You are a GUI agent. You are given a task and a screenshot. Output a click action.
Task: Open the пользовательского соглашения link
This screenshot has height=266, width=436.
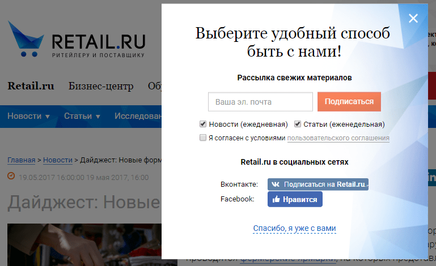pos(338,138)
